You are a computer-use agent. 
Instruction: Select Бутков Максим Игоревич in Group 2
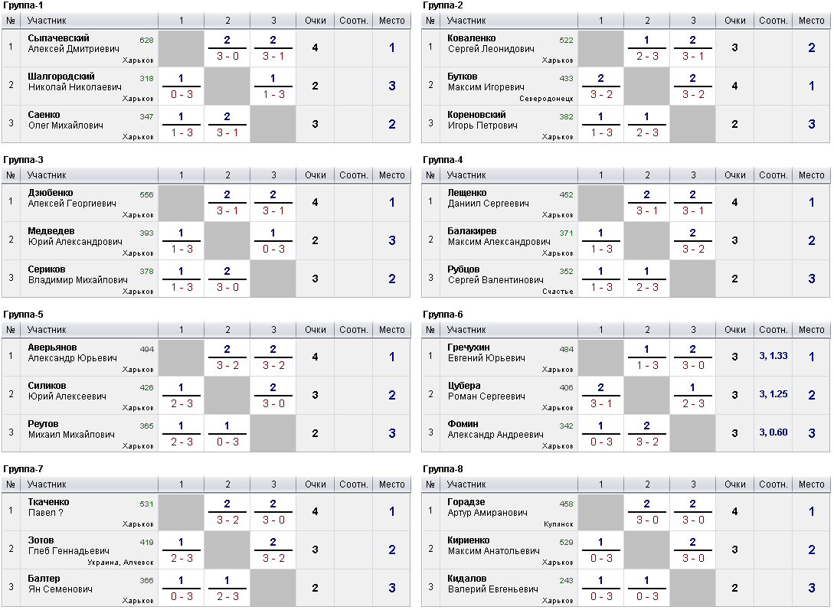(486, 82)
